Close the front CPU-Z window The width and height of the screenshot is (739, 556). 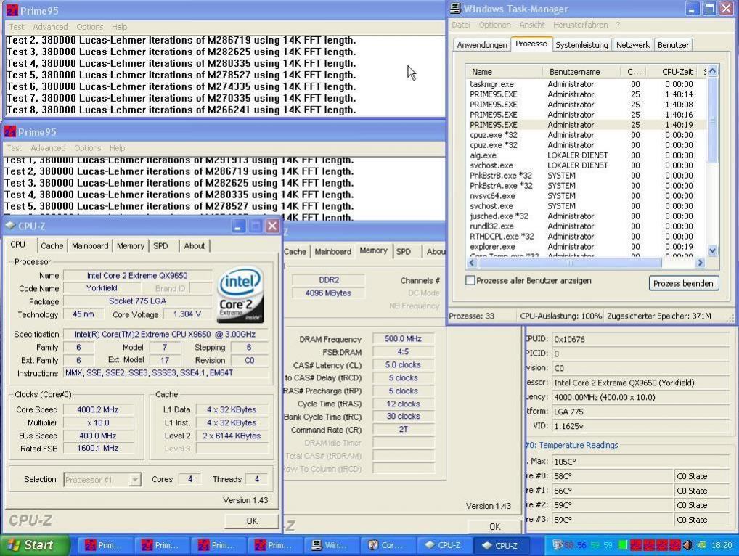(272, 226)
